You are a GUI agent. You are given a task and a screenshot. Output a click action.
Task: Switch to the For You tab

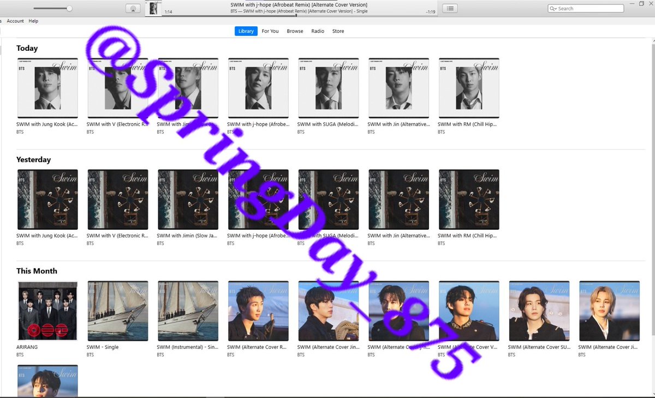270,31
